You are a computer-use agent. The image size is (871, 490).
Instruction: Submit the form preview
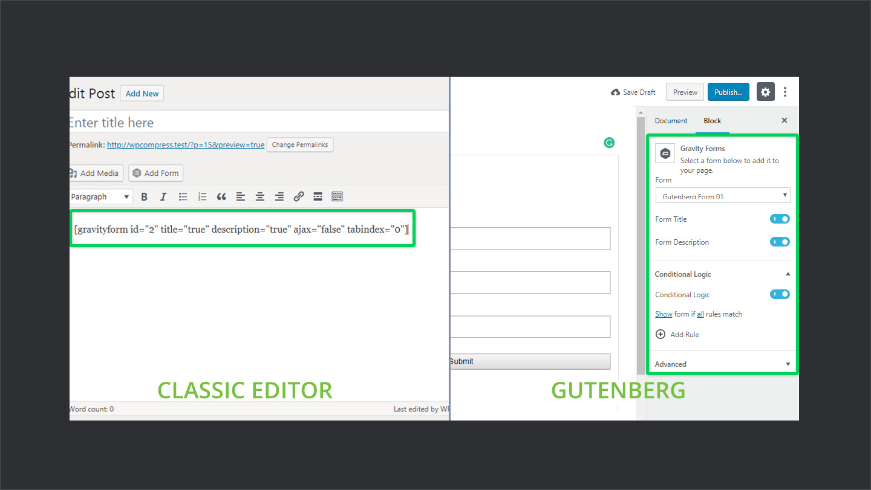pyautogui.click(x=530, y=361)
